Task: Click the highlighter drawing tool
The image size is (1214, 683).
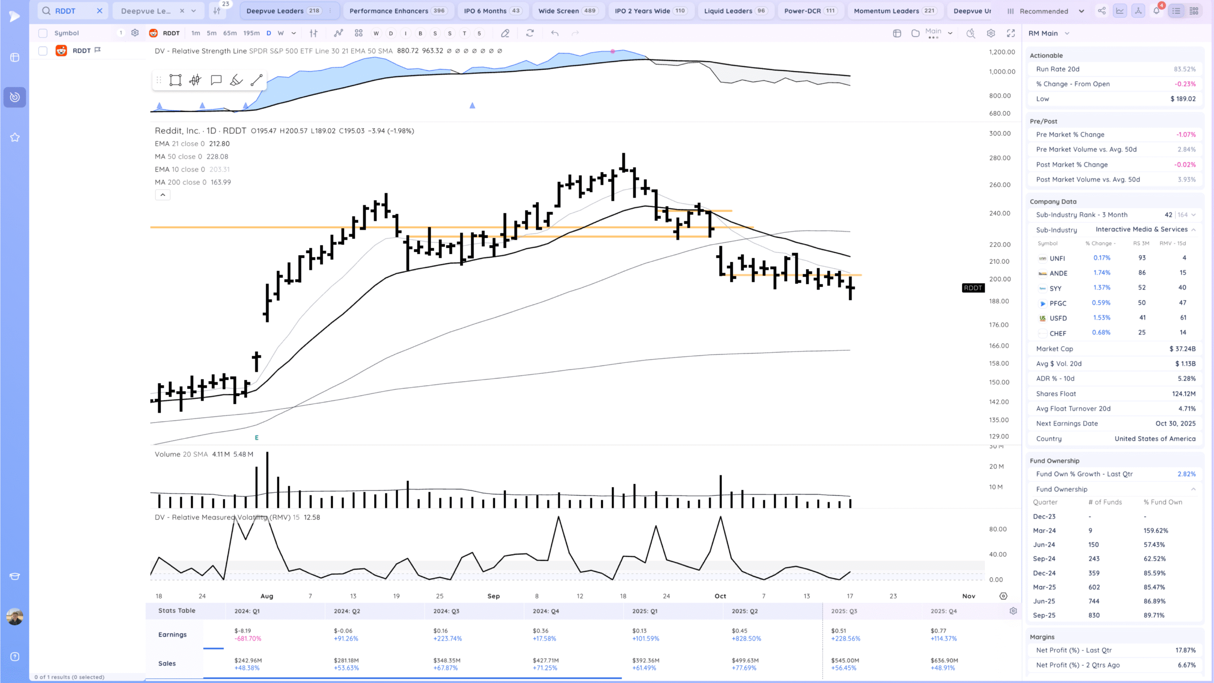Action: [236, 80]
